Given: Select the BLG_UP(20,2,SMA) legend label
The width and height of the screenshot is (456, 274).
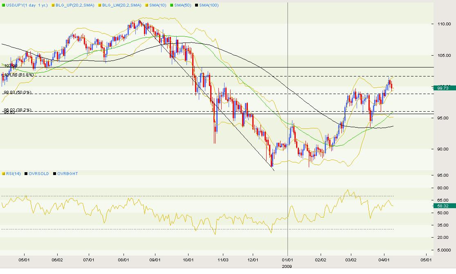Looking at the screenshot, I should [x=75, y=5].
